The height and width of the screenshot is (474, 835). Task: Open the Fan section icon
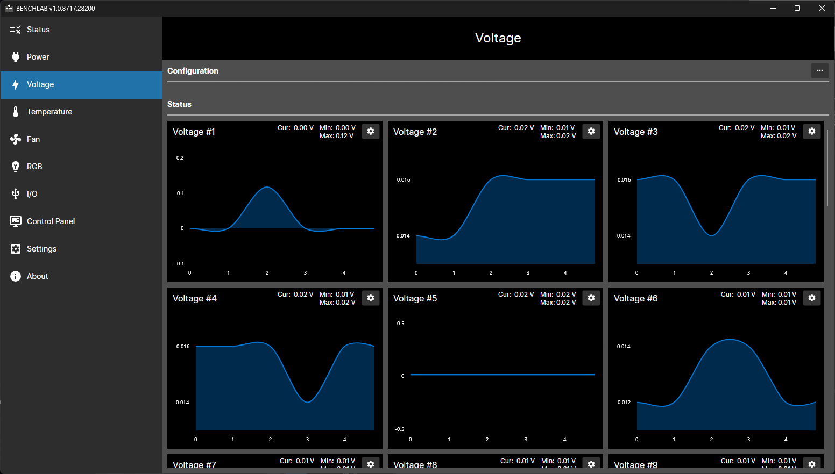click(x=15, y=139)
